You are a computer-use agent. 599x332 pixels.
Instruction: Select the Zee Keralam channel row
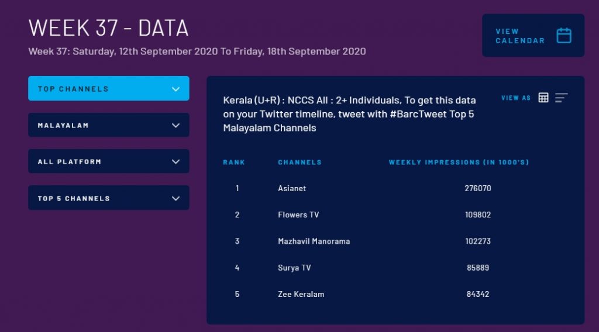pyautogui.click(x=301, y=294)
